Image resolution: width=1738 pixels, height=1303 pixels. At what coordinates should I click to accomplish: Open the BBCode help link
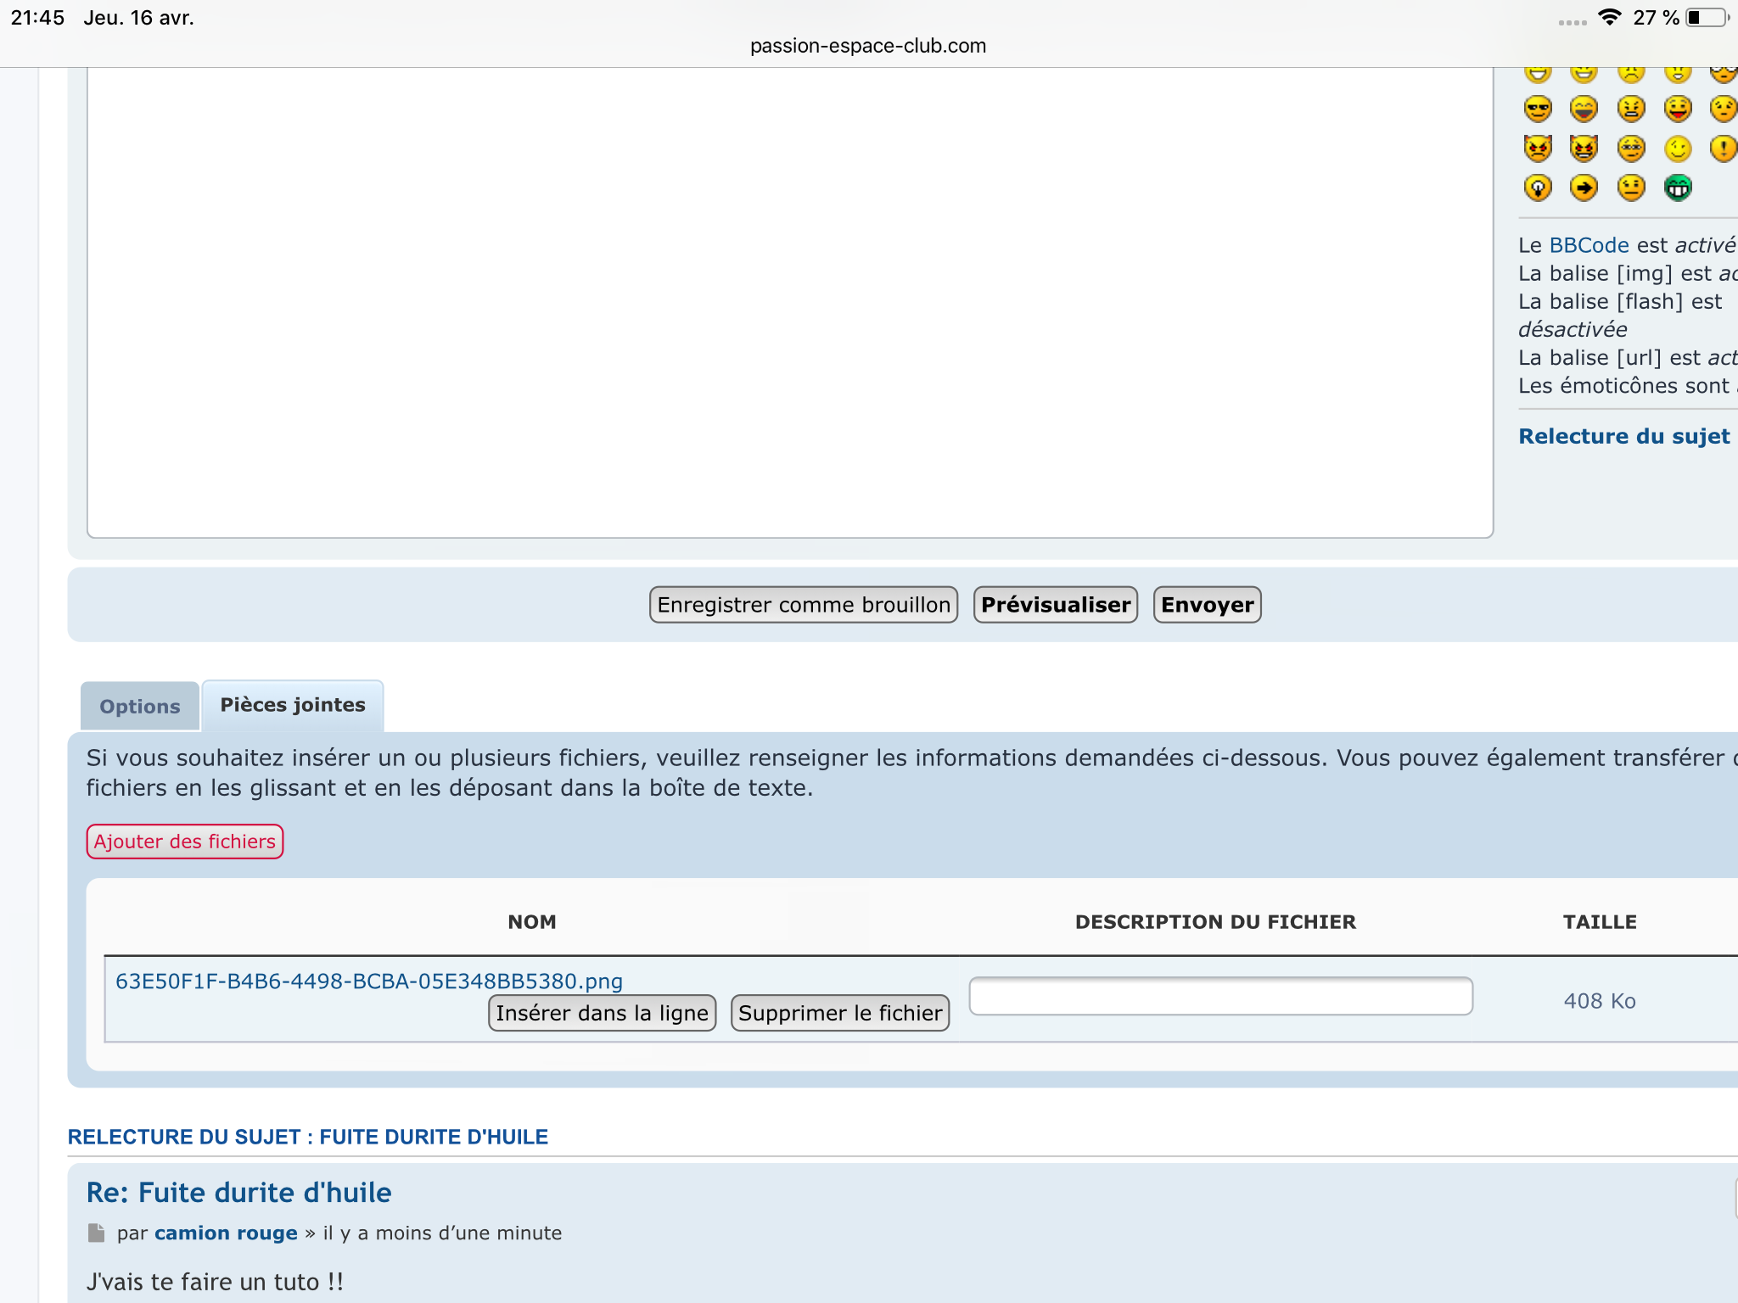(x=1589, y=245)
